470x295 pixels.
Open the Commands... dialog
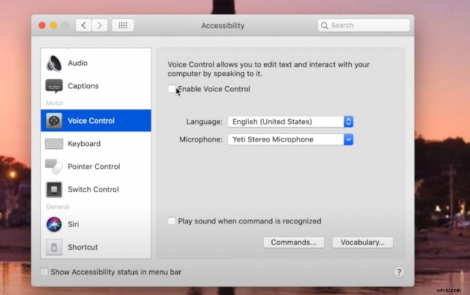[294, 242]
